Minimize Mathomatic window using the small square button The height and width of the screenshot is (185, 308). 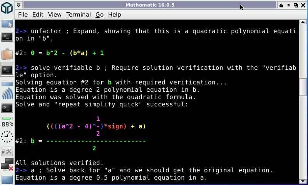[x=288, y=5]
